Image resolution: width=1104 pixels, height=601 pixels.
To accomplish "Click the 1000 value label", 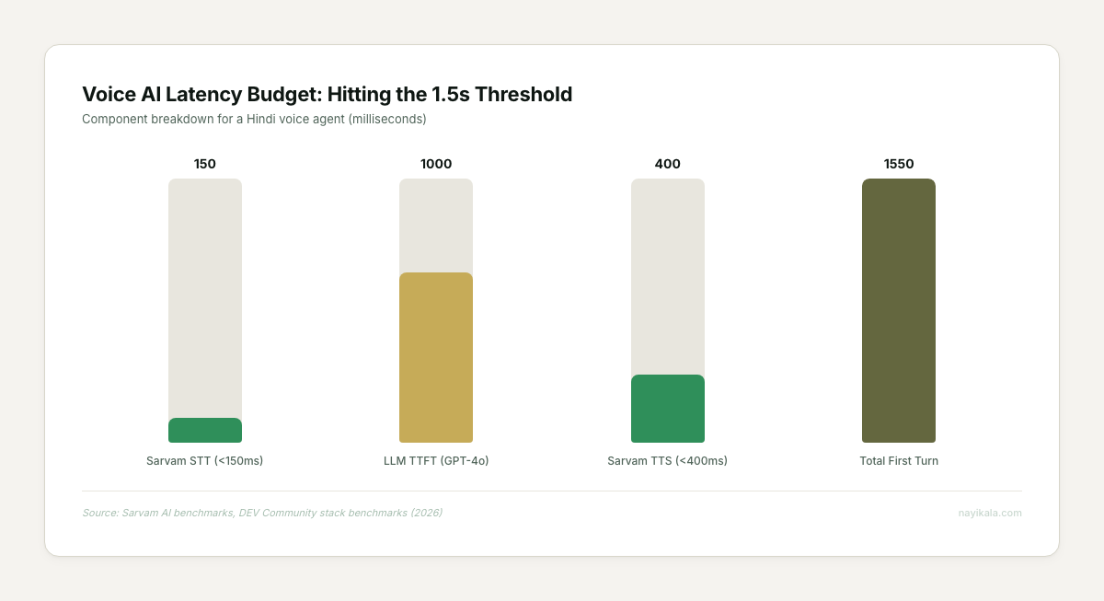I will [x=436, y=164].
